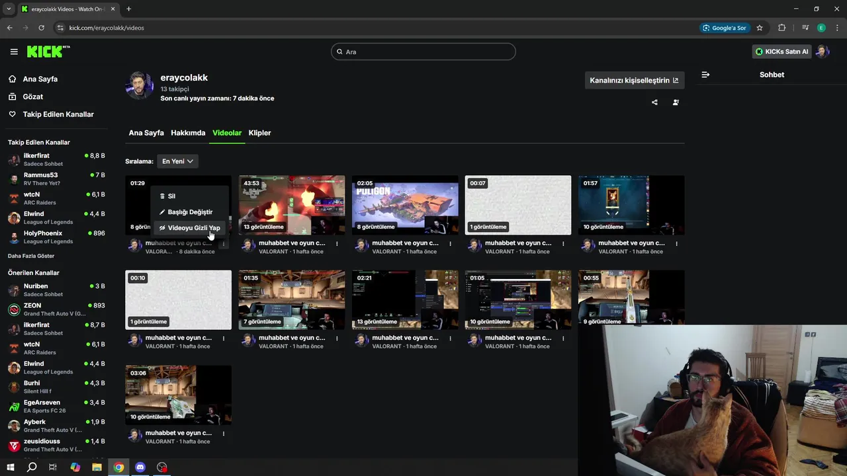Collapse the Sohbet chat panel with arrow icon
Viewport: 847px width, 476px height.
click(705, 75)
